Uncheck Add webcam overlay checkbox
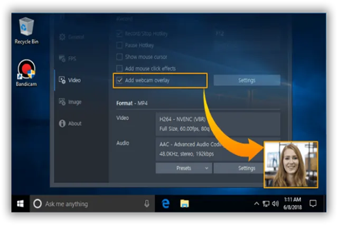338x225 pixels. pyautogui.click(x=119, y=80)
